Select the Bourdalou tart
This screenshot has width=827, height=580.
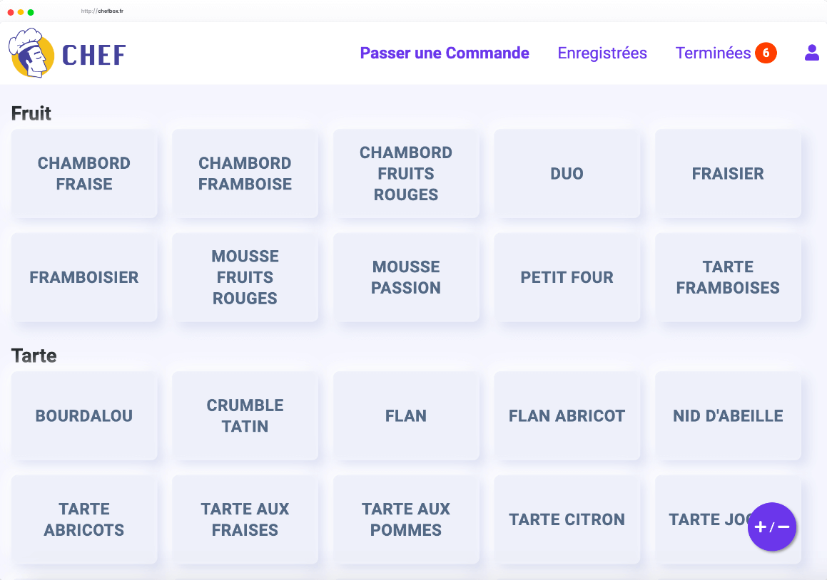pyautogui.click(x=84, y=416)
